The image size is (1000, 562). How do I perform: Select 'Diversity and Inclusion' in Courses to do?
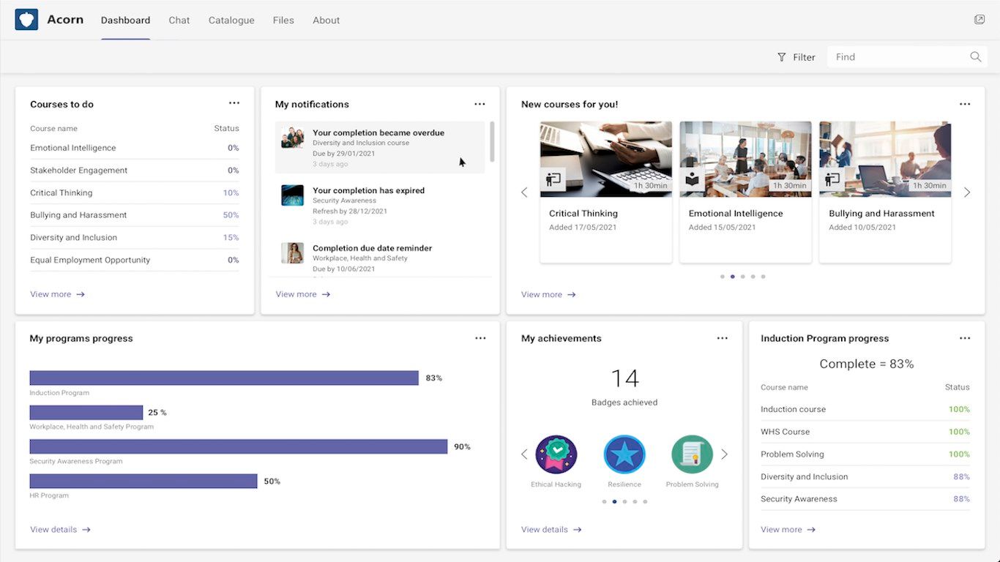point(135,238)
